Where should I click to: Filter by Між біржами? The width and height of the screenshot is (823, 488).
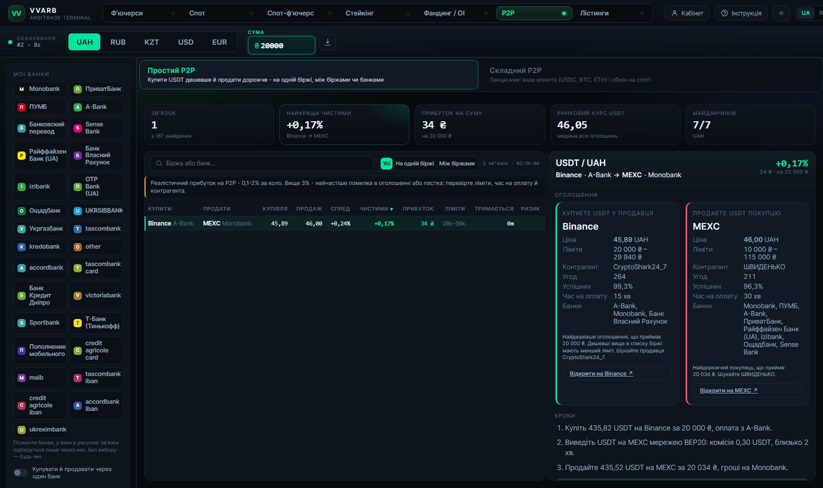click(x=457, y=163)
